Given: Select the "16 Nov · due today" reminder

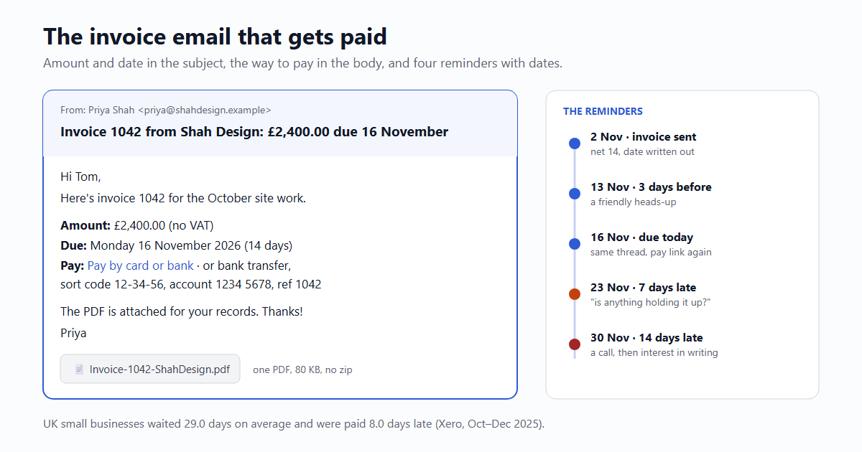Looking at the screenshot, I should (x=641, y=237).
